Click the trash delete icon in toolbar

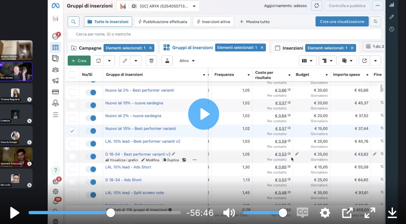click(x=151, y=61)
